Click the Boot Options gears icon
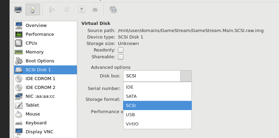Image resolution: width=279 pixels, height=138 pixels. pos(19,61)
